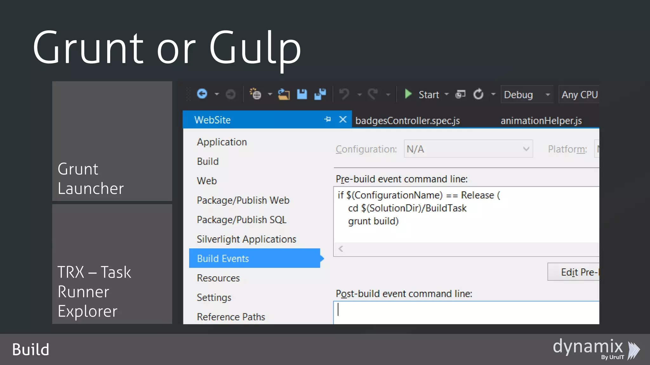Open the Reference Paths page
Viewport: 650px width, 365px height.
click(231, 317)
